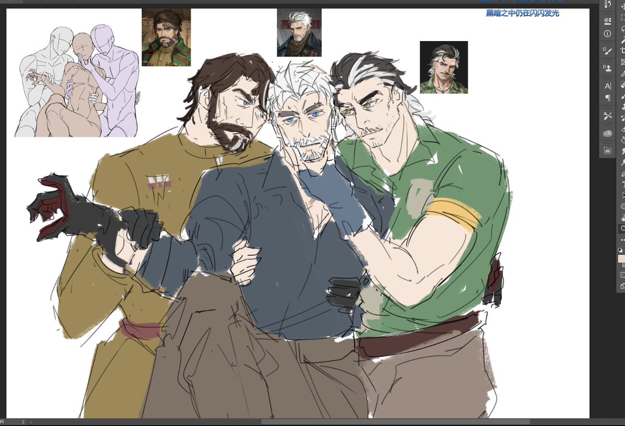Select the Lasso tool

pos(623,28)
